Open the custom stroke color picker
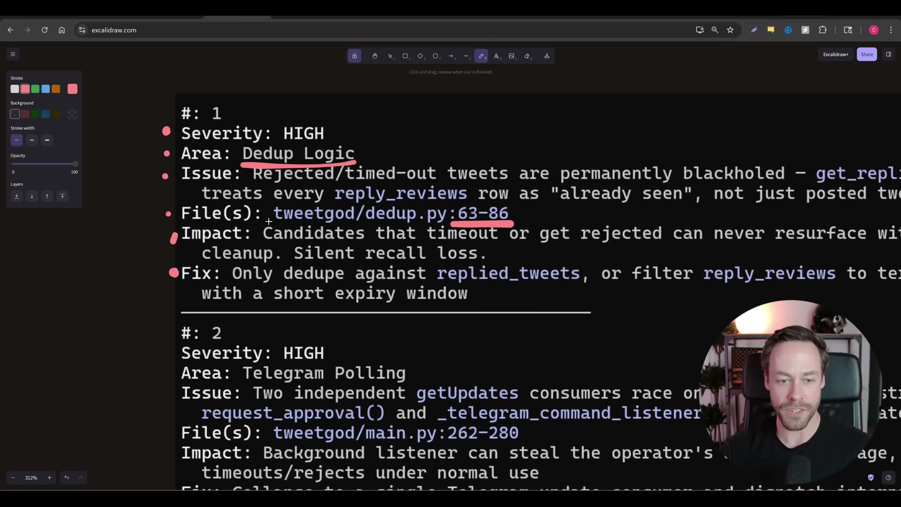 coord(72,89)
